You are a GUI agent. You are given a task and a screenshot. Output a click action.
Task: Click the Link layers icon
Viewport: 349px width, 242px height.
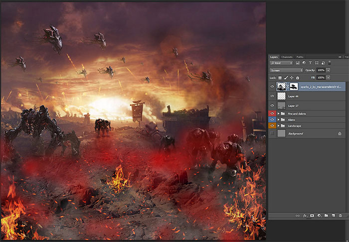(x=298, y=216)
